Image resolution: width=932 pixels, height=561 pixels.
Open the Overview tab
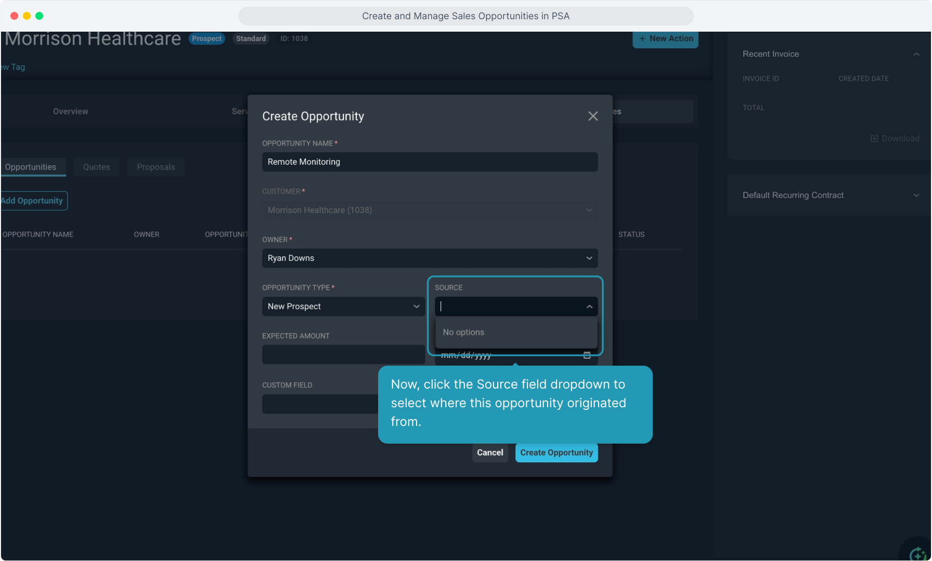coord(71,111)
